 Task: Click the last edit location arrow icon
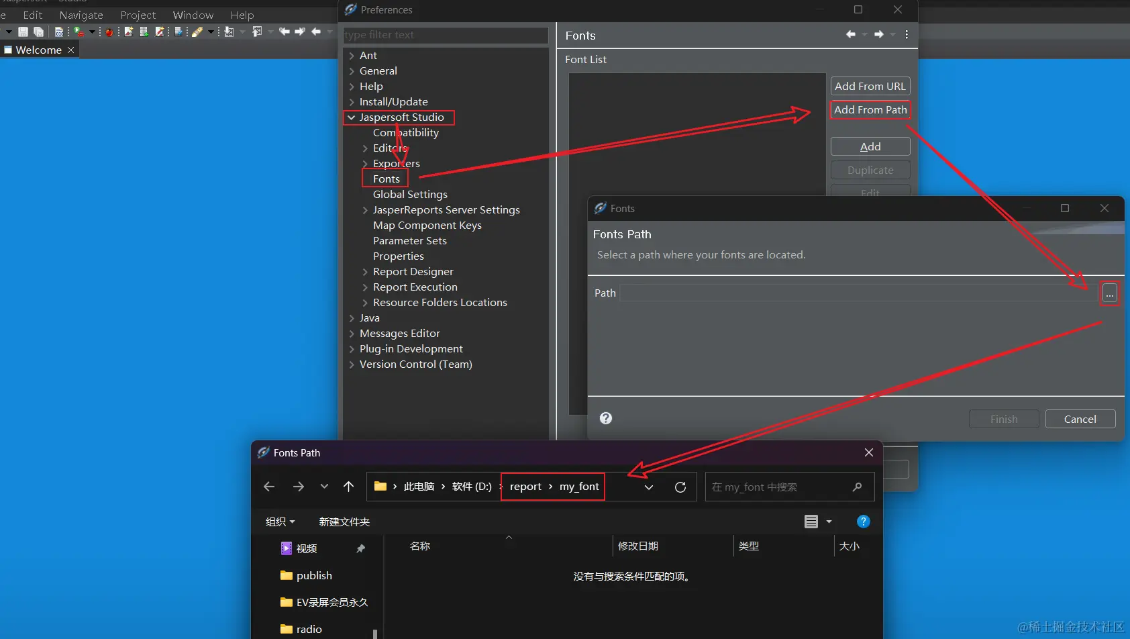(x=285, y=32)
